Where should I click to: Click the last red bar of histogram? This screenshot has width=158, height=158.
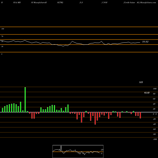140,115
